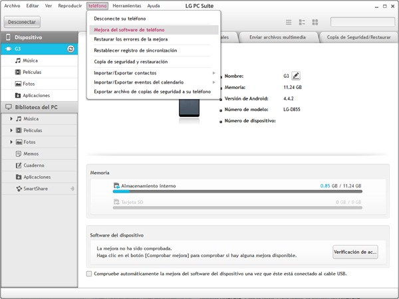Expand Películas in Biblioteca del PC
This screenshot has width=399, height=299.
(x=11, y=130)
